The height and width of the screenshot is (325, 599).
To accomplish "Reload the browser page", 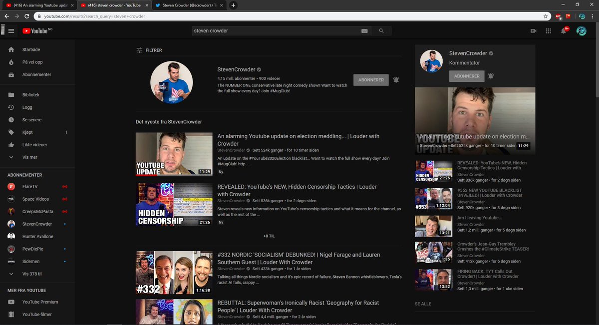I will pyautogui.click(x=26, y=16).
